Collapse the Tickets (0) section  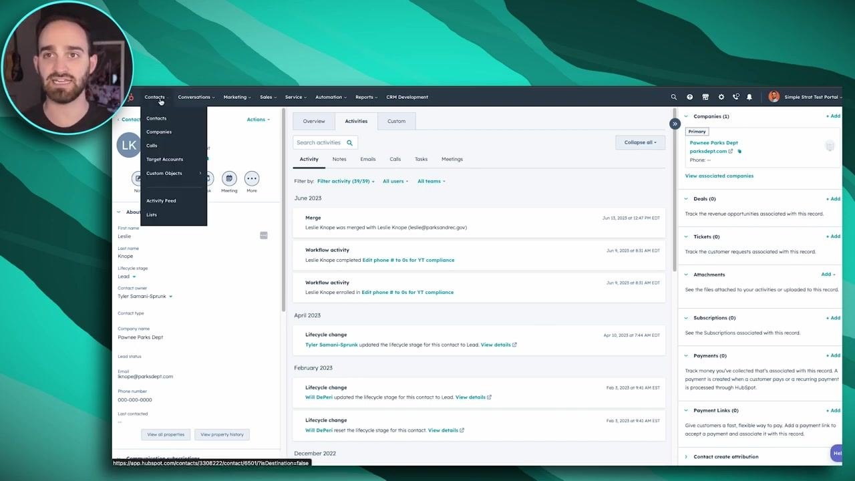(x=686, y=236)
